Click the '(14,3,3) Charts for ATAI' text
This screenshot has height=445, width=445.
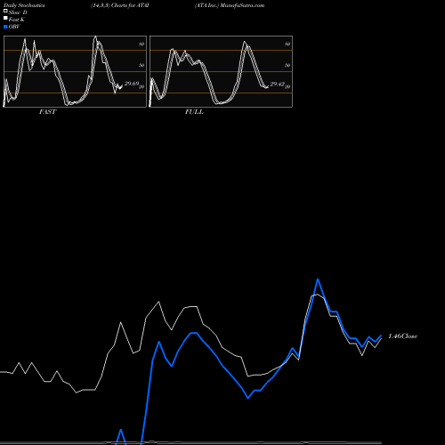coord(120,5)
